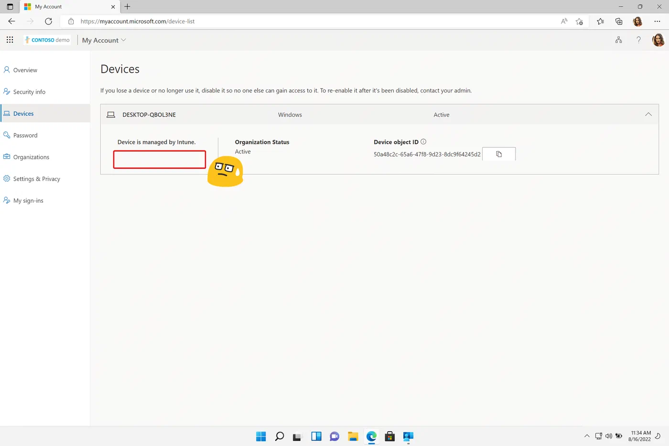Add page to favorites star icon
This screenshot has width=669, height=446.
[579, 21]
